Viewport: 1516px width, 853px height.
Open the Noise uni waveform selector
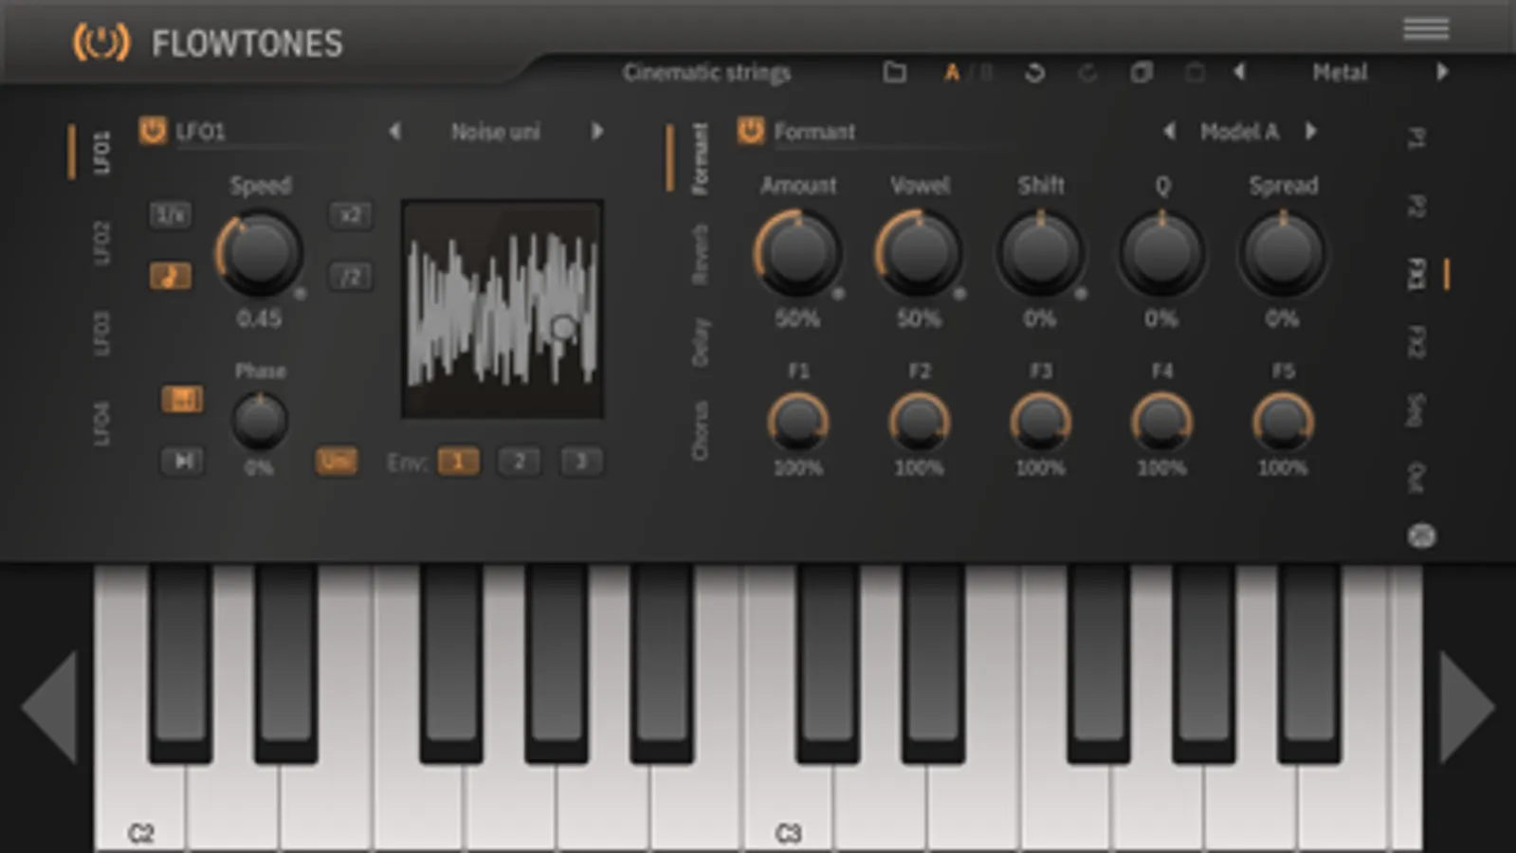tap(495, 132)
